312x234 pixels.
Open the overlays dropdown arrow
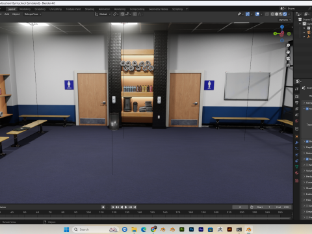(261, 14)
